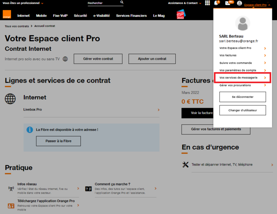Click the 2022 award badge image
This screenshot has height=214, width=277.
click(x=181, y=14)
